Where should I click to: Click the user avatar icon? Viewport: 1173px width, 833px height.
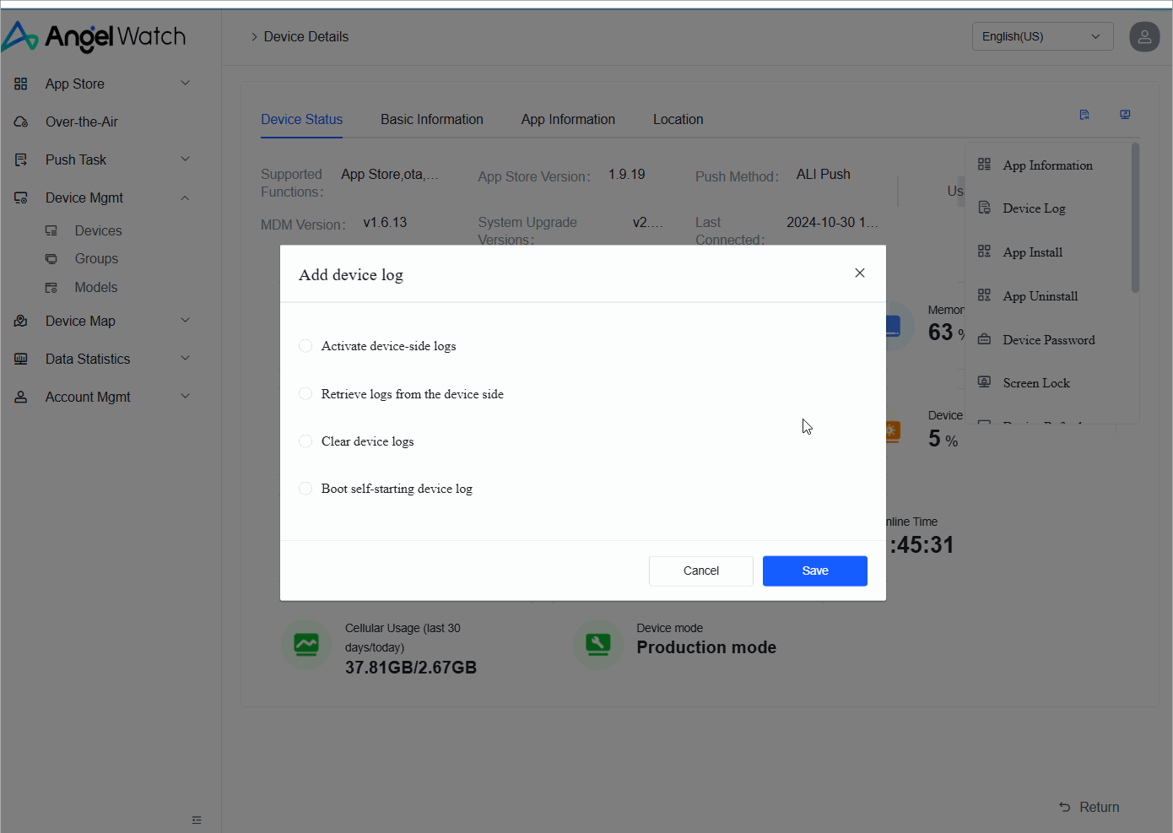[x=1143, y=37]
